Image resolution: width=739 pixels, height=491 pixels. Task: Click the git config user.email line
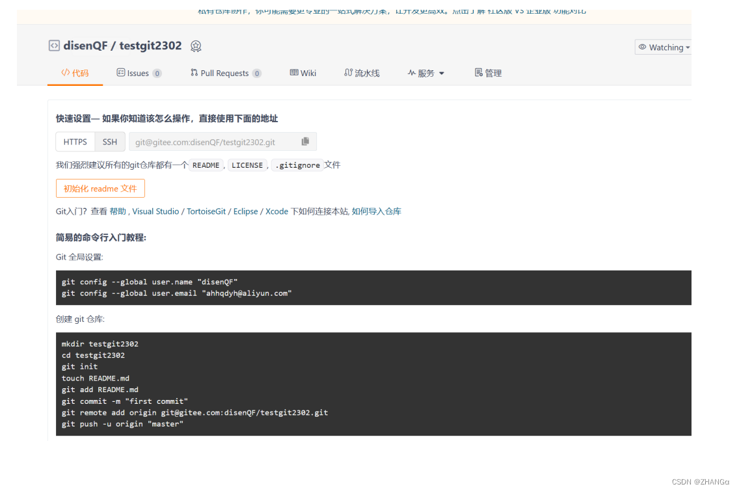(176, 293)
